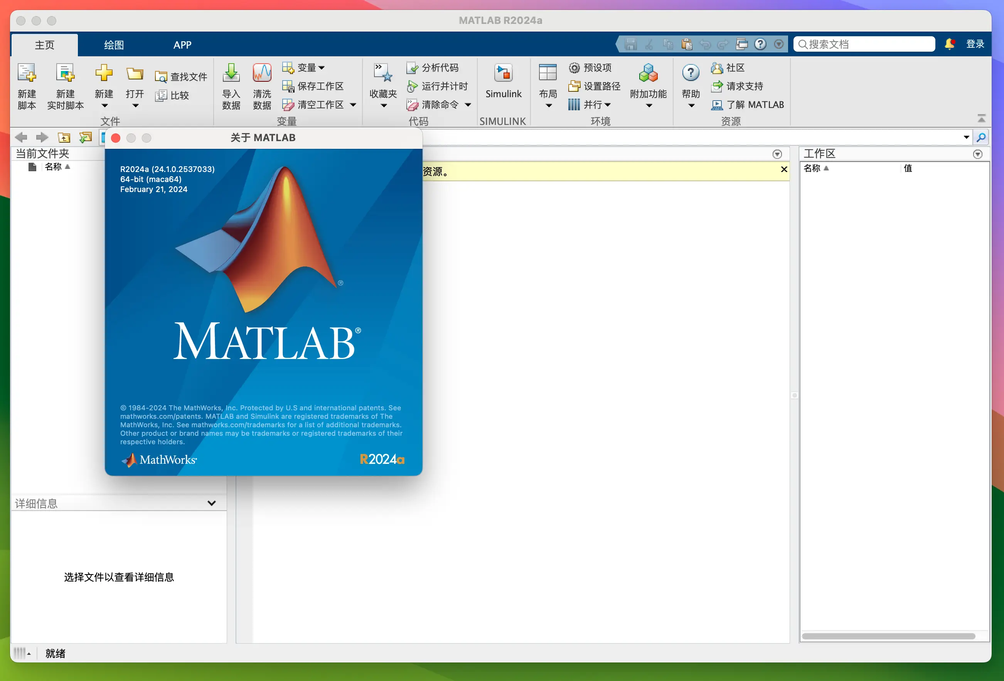Open 设置路径 (Set Path)
The width and height of the screenshot is (1004, 681).
[594, 86]
